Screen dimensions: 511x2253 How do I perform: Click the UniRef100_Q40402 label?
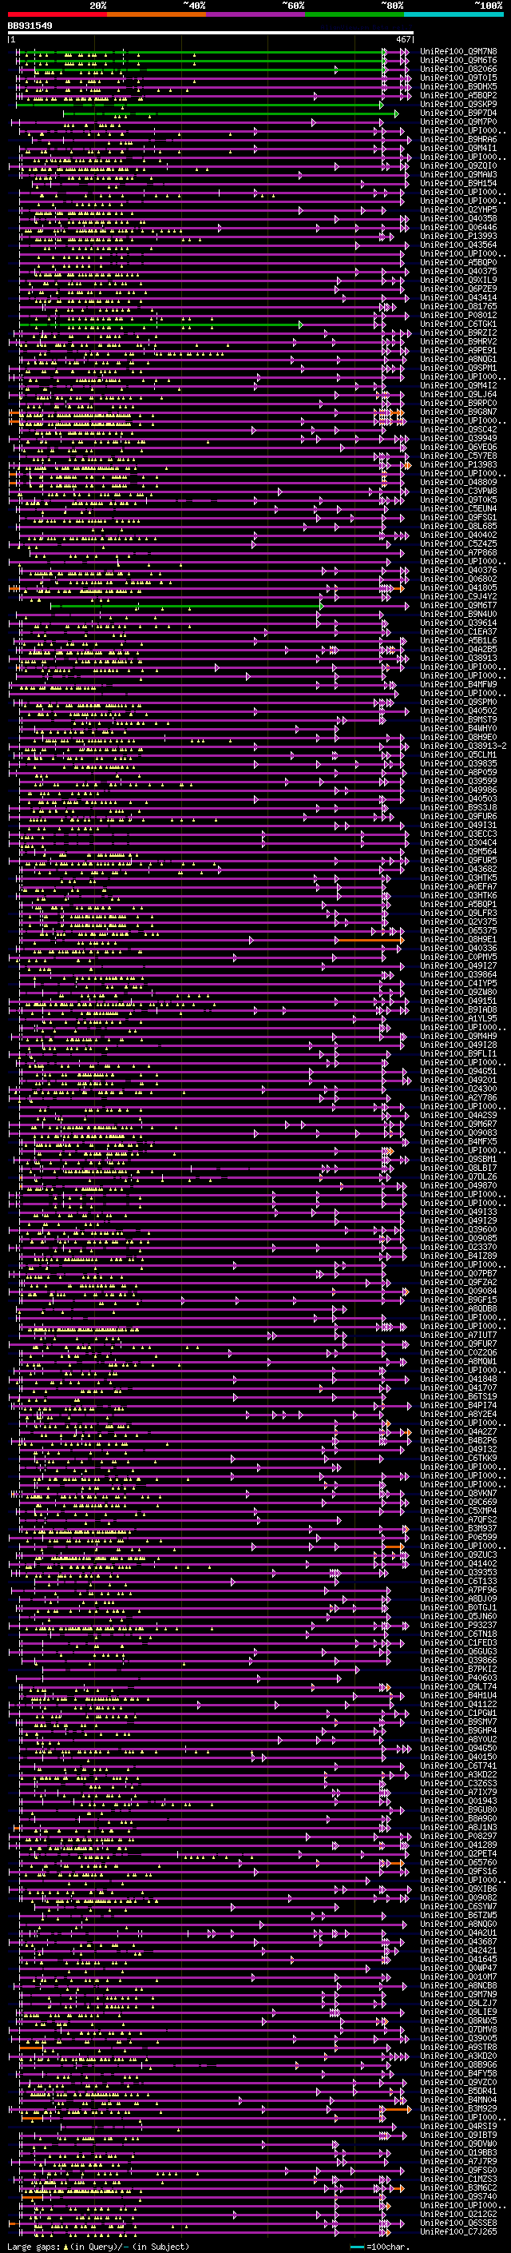(x=458, y=535)
